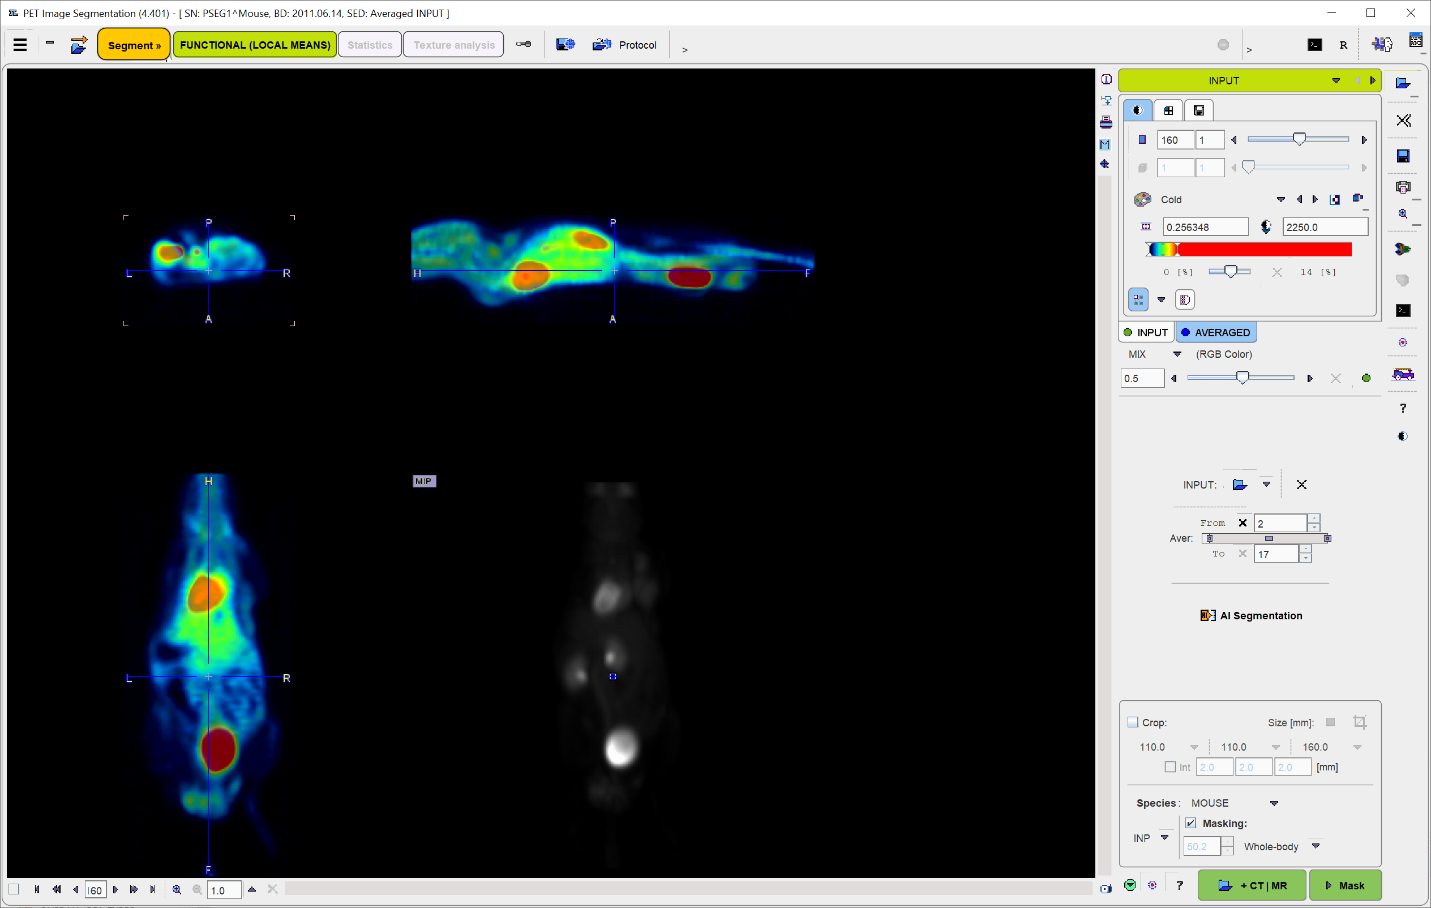The width and height of the screenshot is (1431, 908).
Task: Open the Statistics page tab
Action: pyautogui.click(x=370, y=45)
